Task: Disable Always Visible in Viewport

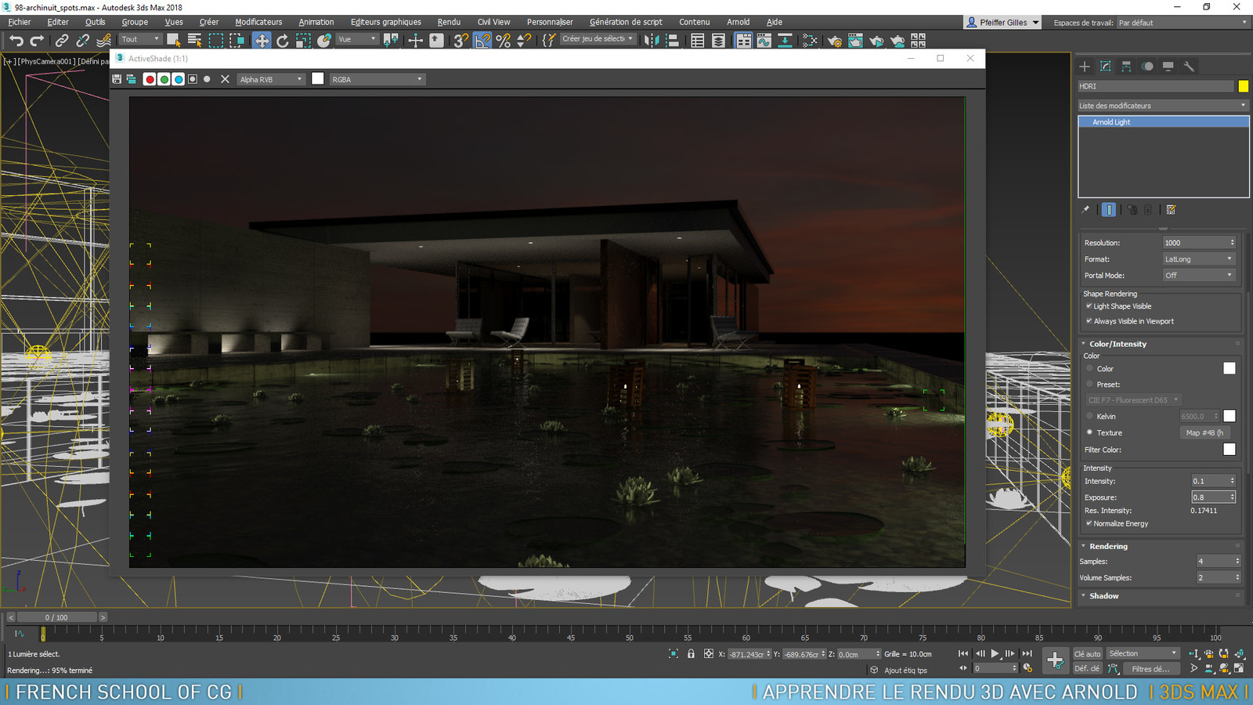Action: [1089, 321]
